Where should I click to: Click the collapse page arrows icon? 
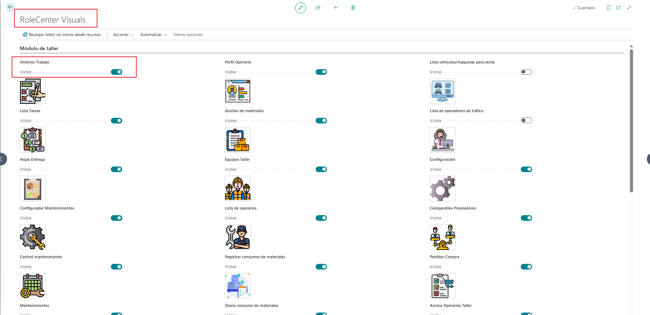(629, 8)
